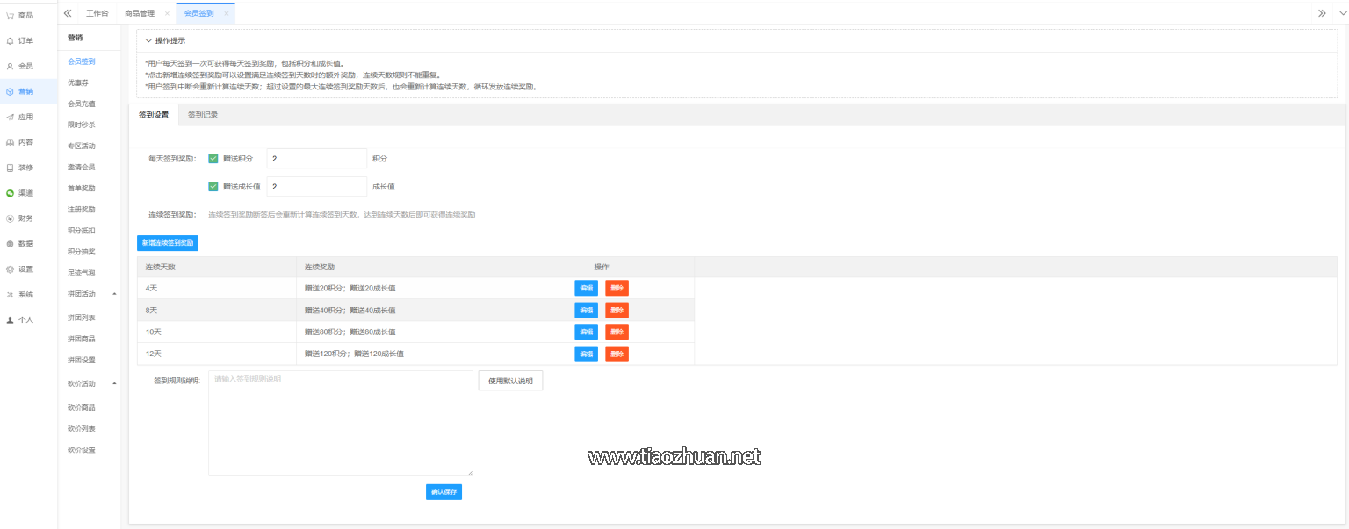
Task: Collapse sidebar with the double left arrow
Action: [68, 13]
